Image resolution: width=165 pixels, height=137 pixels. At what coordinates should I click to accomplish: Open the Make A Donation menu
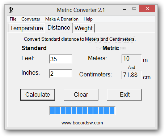[62, 19]
